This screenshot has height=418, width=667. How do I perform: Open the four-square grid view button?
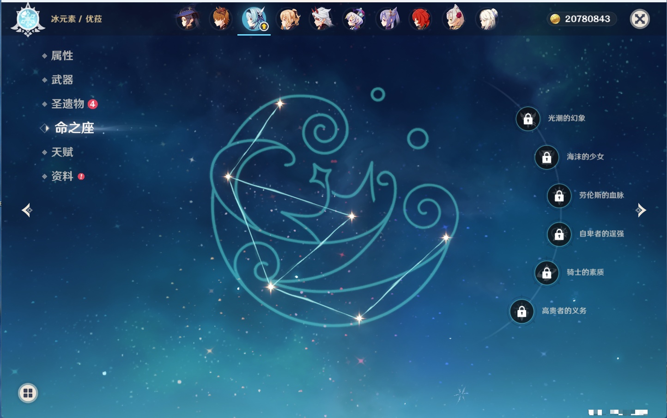[28, 393]
